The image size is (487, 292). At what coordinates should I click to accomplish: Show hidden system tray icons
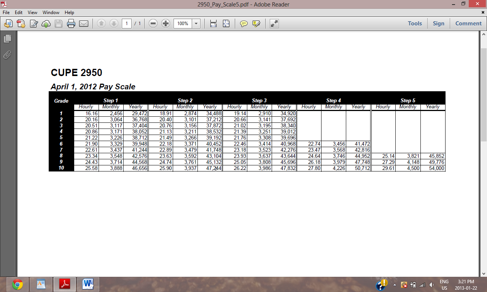pyautogui.click(x=395, y=285)
